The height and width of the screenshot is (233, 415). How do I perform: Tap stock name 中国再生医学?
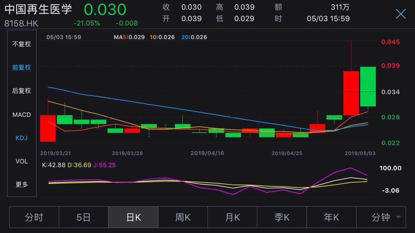click(38, 9)
